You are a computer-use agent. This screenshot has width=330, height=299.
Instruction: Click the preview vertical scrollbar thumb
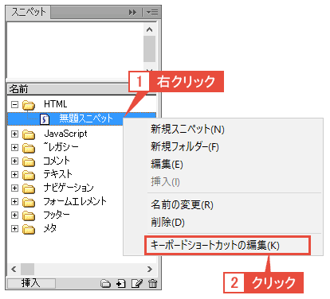coord(150,49)
